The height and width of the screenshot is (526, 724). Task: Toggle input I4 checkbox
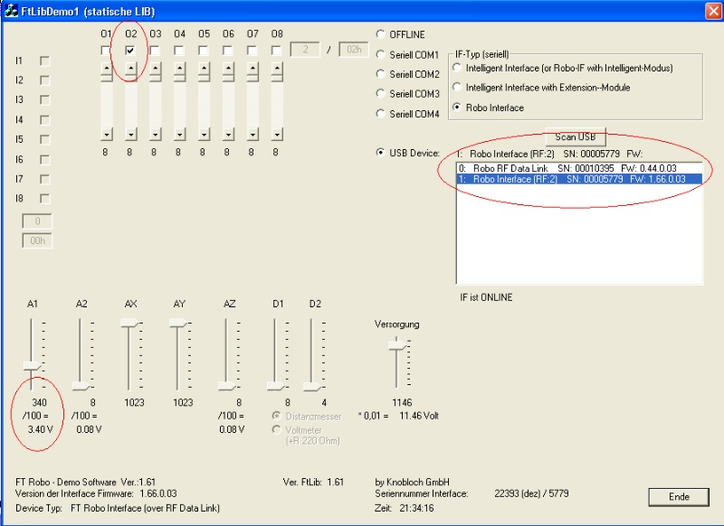pos(44,120)
